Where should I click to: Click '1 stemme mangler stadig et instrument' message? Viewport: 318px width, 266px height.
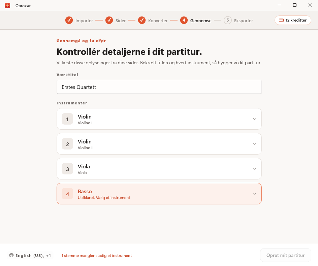point(97,256)
